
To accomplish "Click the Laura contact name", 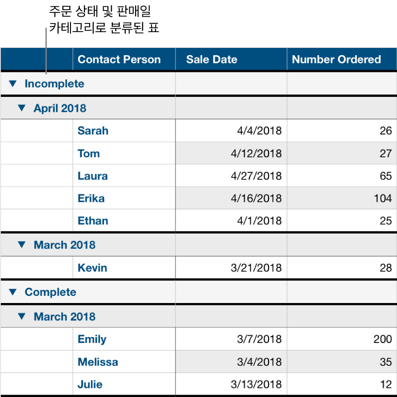I will [x=92, y=175].
